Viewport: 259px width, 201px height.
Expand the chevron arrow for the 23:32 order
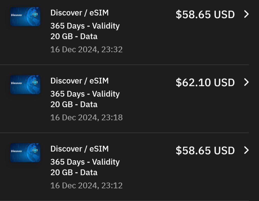(x=246, y=14)
